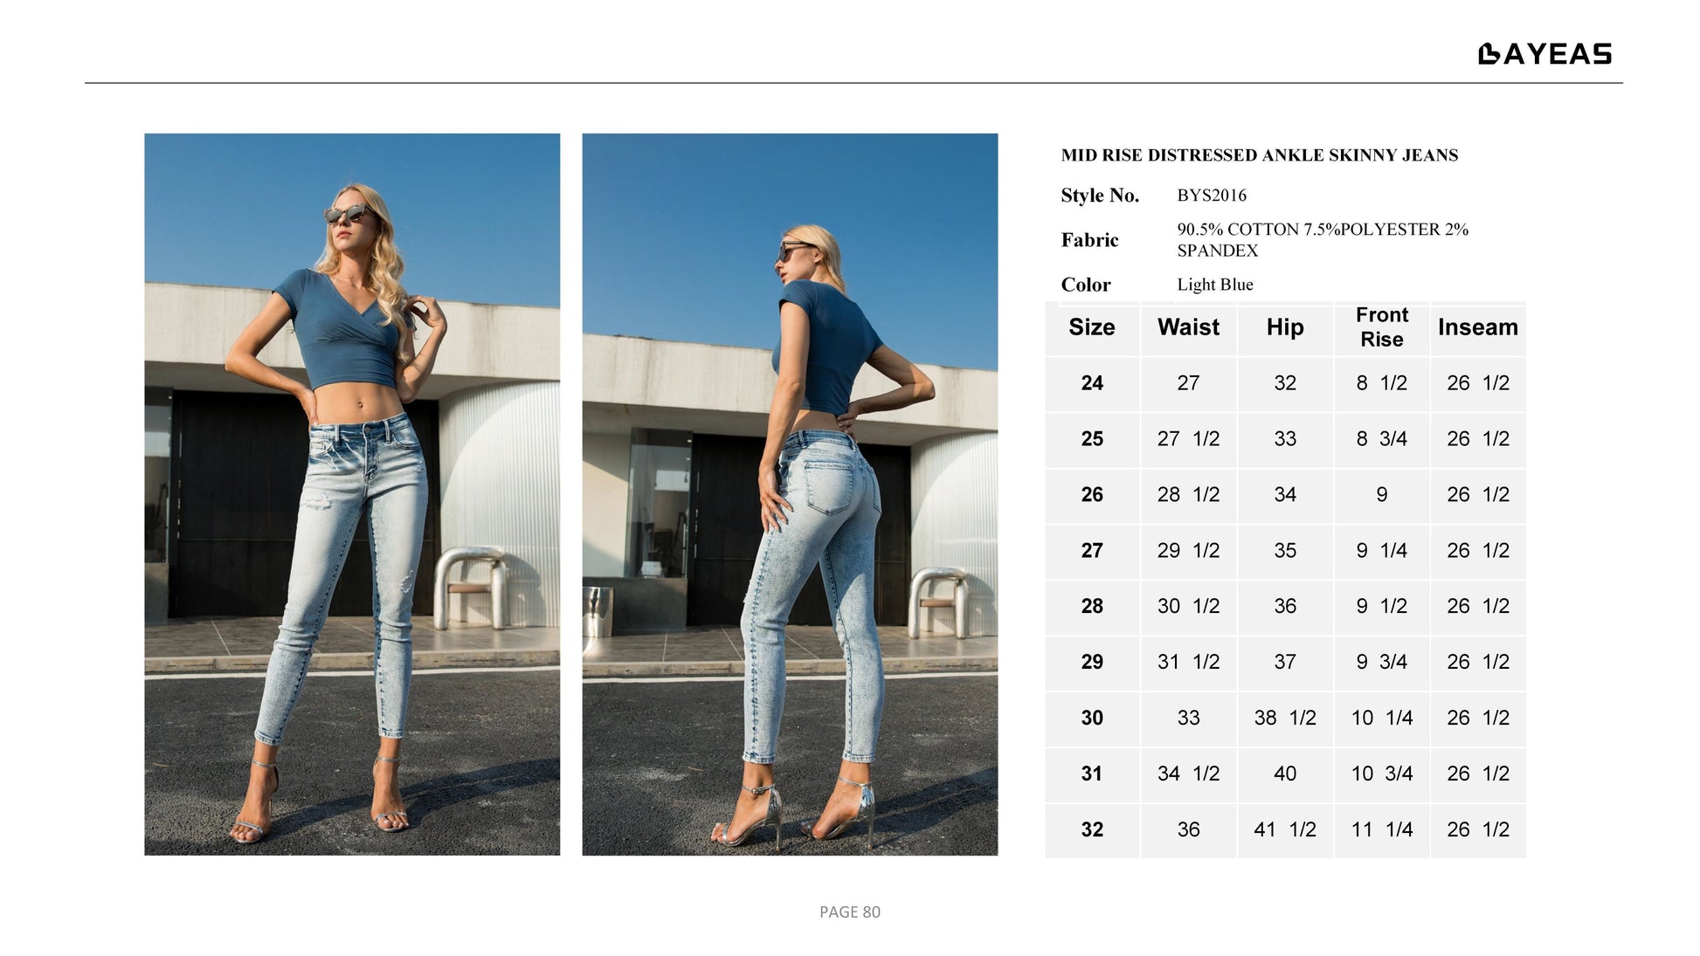The height and width of the screenshot is (956, 1700).
Task: Click waist value '29 1/2' for size 27
Action: click(1188, 551)
